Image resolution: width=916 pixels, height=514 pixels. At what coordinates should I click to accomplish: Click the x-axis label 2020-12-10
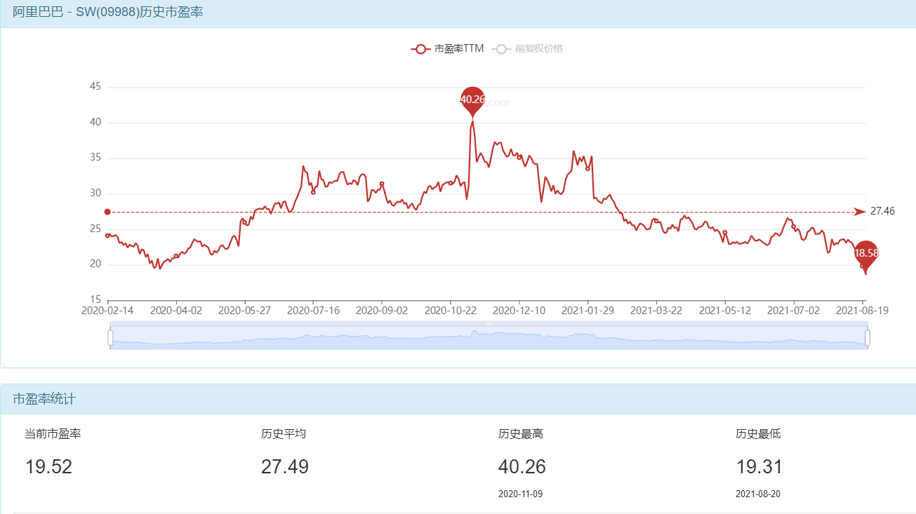(519, 310)
